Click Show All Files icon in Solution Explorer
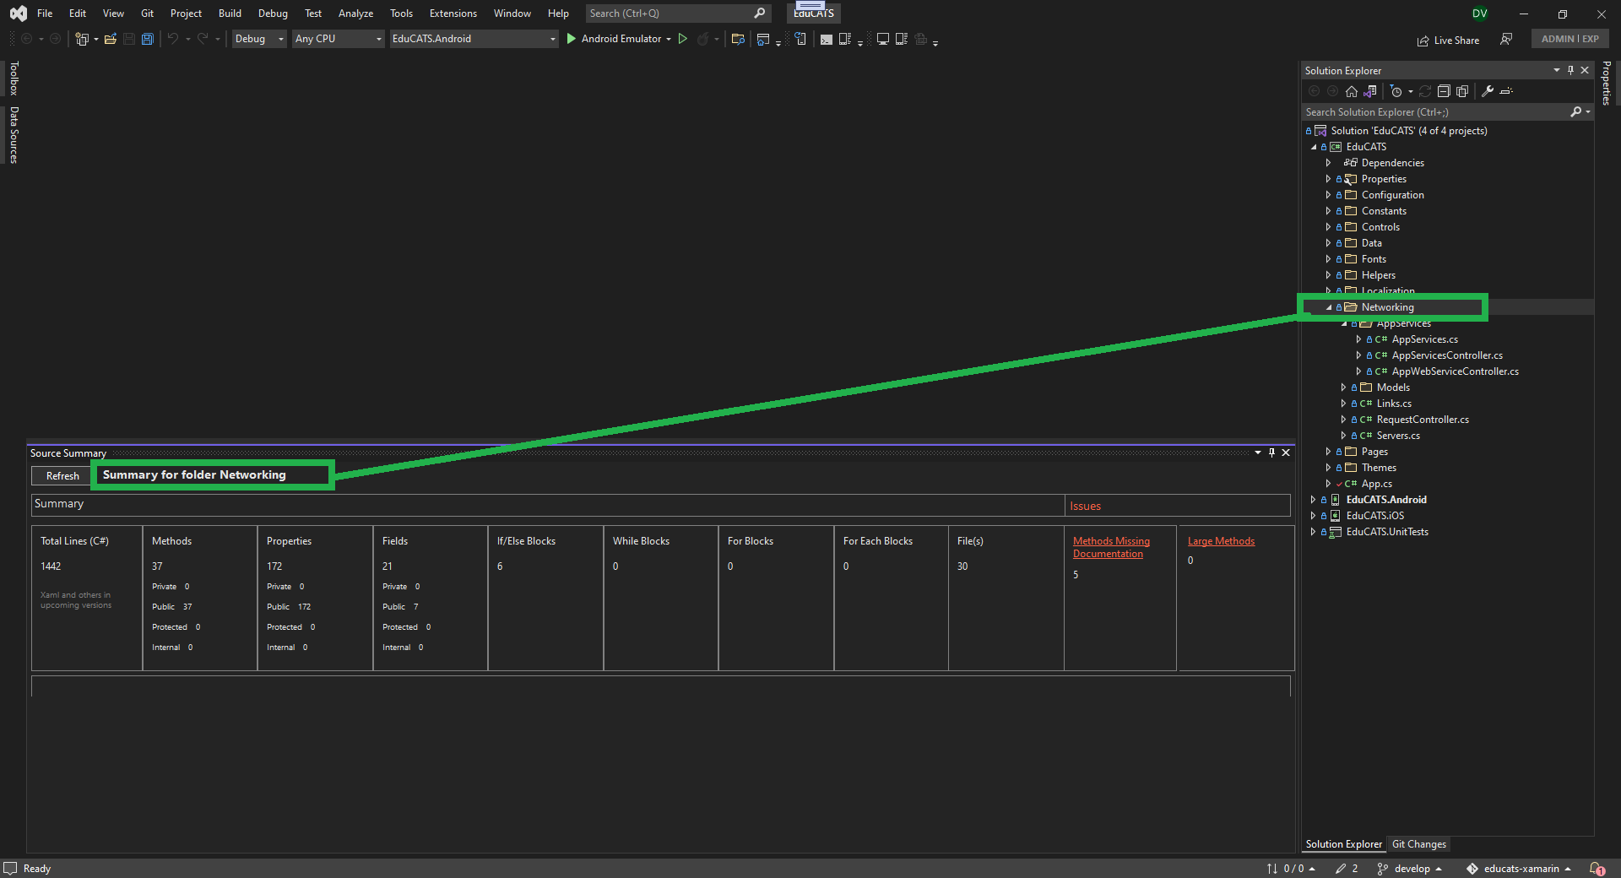This screenshot has height=878, width=1621. click(x=1462, y=91)
